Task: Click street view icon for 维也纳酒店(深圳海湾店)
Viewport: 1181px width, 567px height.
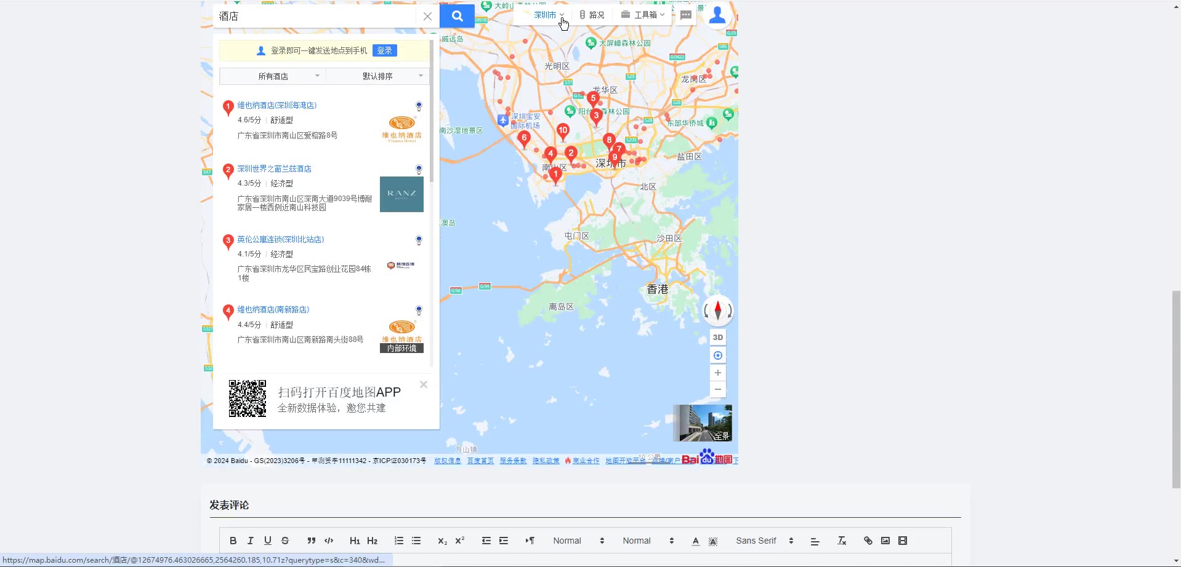Action: point(419,106)
